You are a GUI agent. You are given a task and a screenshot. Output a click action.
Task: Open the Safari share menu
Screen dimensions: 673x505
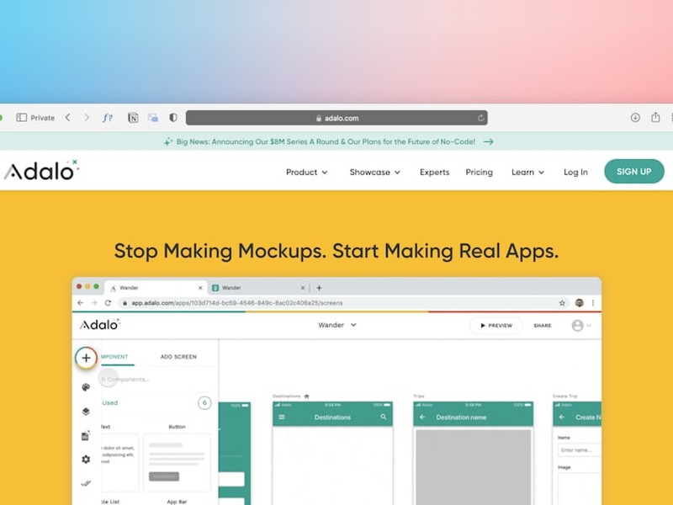655,117
